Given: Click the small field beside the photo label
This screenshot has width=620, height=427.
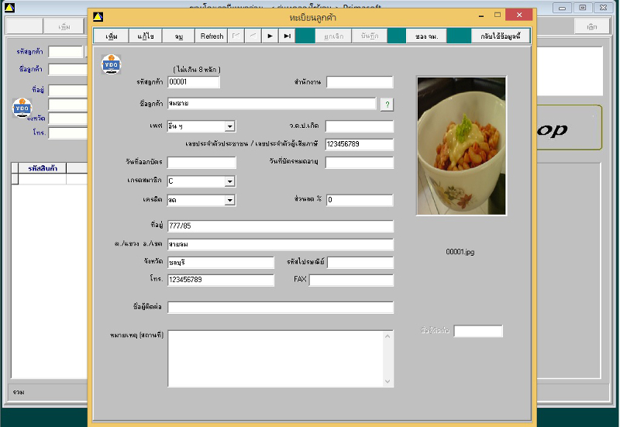Looking at the screenshot, I should pyautogui.click(x=478, y=331).
